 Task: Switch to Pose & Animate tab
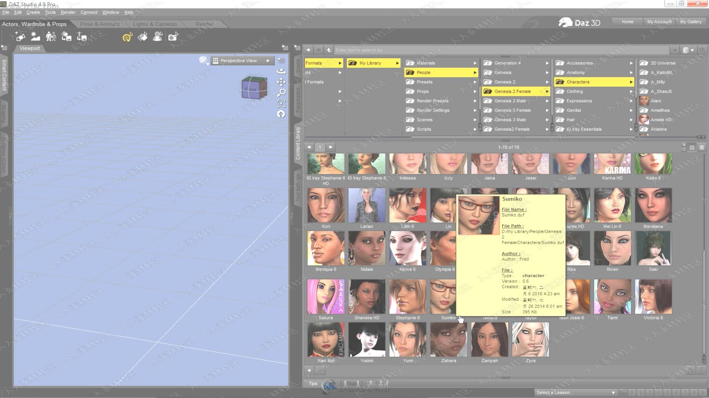pyautogui.click(x=100, y=24)
